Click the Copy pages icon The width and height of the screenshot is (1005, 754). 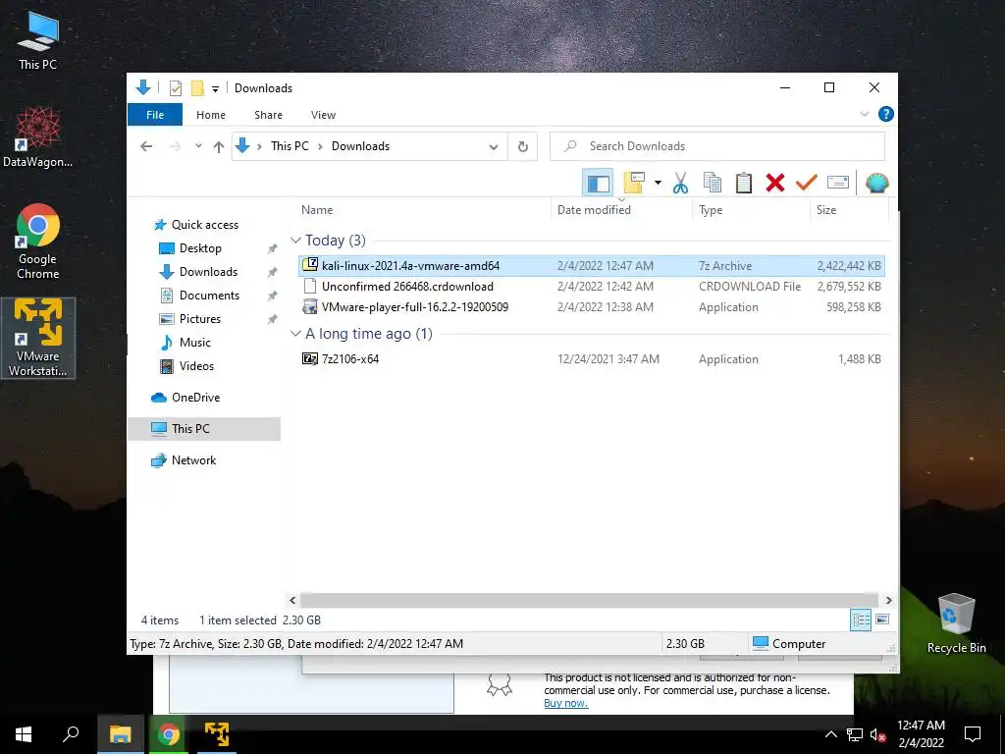coord(713,184)
